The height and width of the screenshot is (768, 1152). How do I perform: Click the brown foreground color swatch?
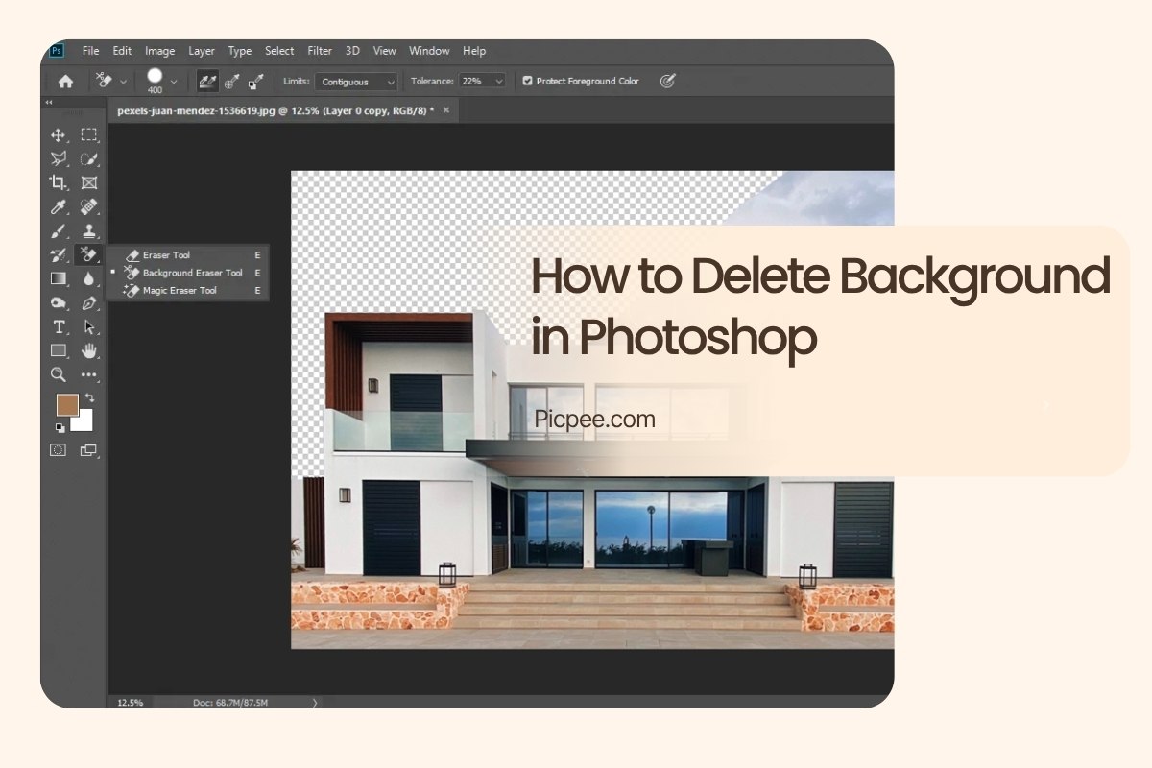[66, 405]
